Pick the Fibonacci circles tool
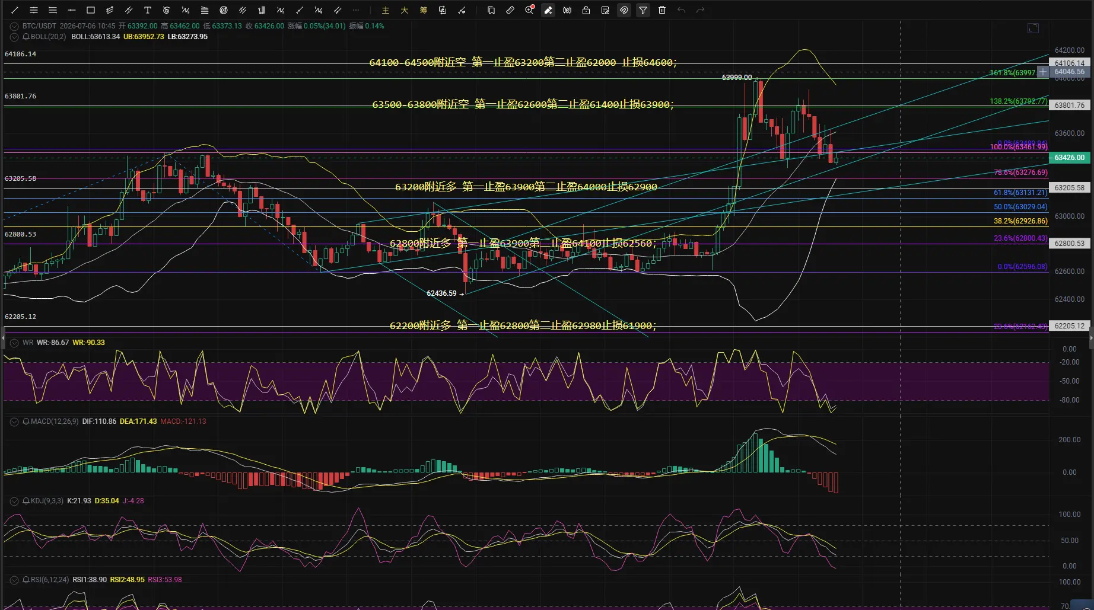1094x610 pixels. point(224,10)
